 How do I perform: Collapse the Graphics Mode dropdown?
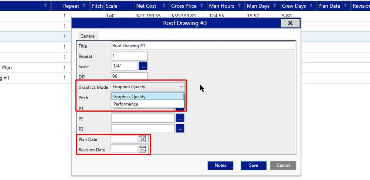(181, 86)
